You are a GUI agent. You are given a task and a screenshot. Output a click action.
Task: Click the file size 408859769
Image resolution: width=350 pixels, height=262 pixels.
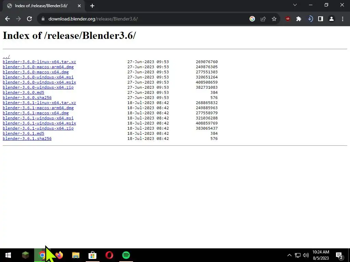pos(207,123)
